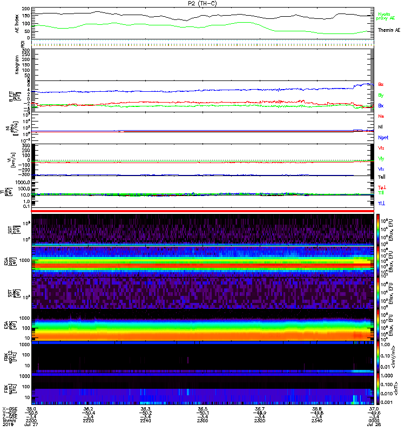Click the FBK scm1 spectrogram panel
The height and width of the screenshot is (432, 405).
click(202, 389)
